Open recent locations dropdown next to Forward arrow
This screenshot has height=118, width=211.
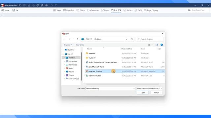point(73,39)
